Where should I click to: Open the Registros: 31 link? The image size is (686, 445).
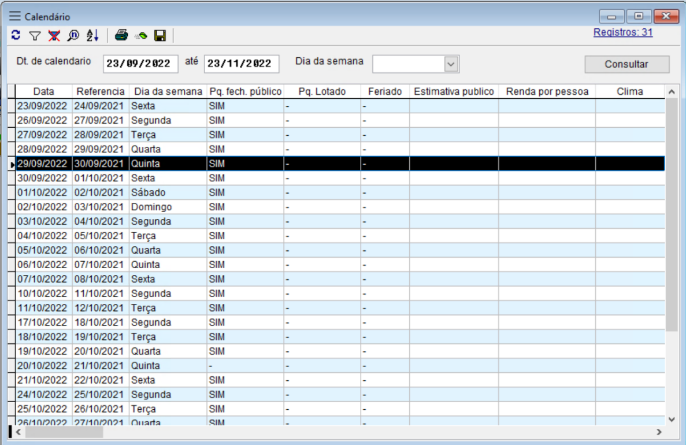click(x=622, y=33)
